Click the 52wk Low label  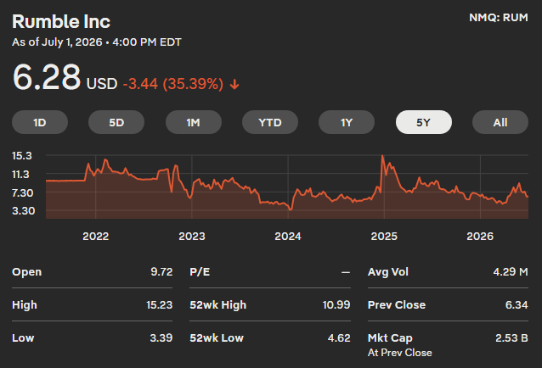[x=217, y=337]
